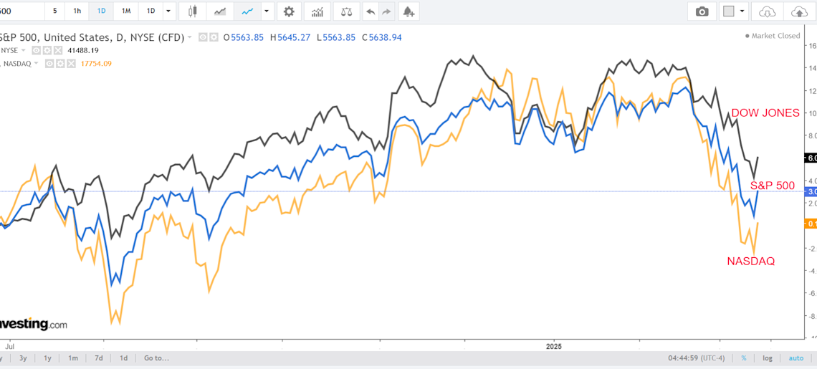Redo the chart action

pyautogui.click(x=386, y=11)
